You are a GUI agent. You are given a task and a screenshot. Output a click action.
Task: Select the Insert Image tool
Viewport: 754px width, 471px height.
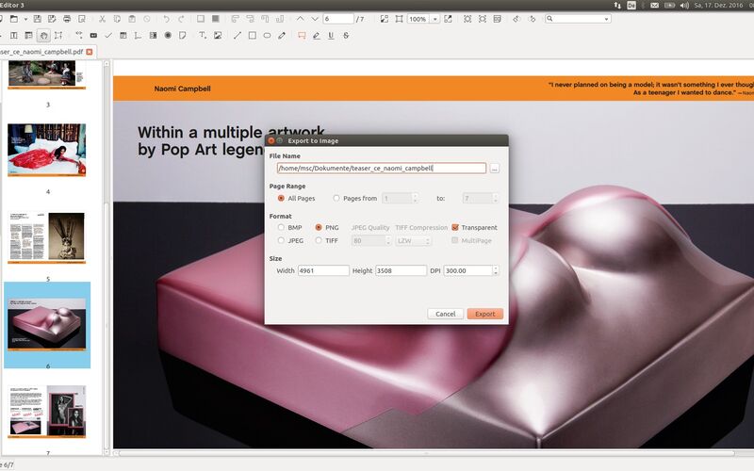(x=218, y=36)
